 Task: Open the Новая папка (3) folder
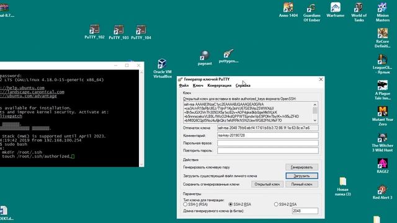[x=343, y=186]
